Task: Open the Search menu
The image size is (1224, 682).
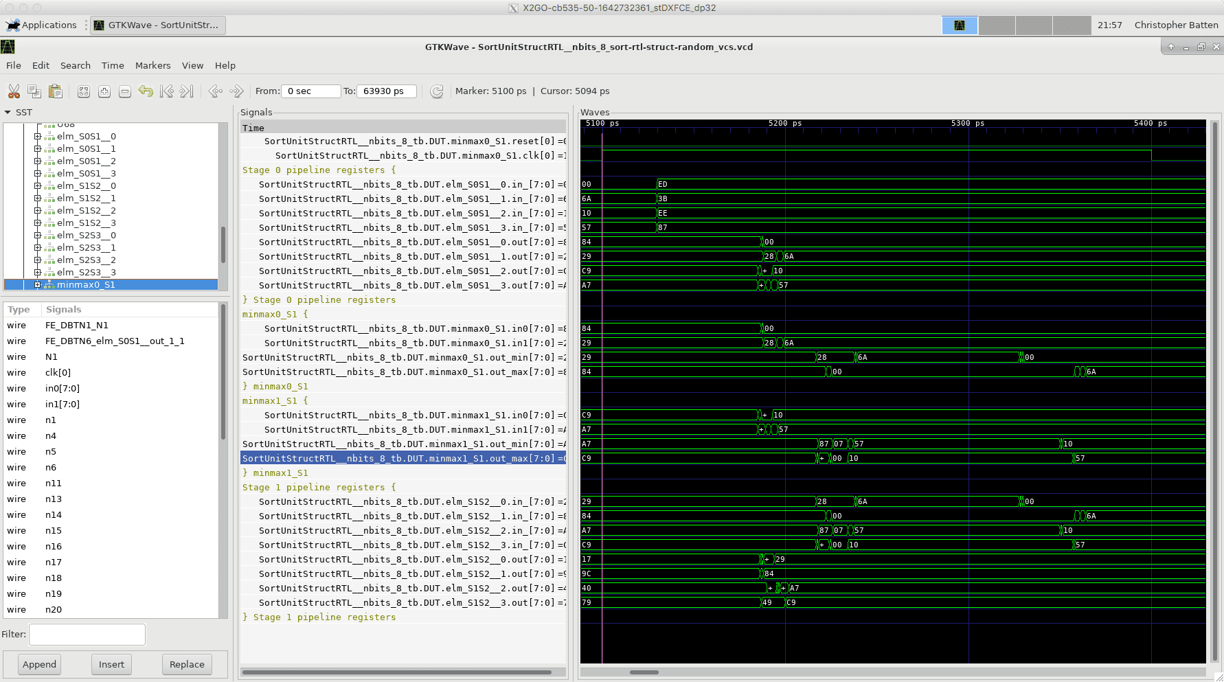Action: (x=76, y=66)
